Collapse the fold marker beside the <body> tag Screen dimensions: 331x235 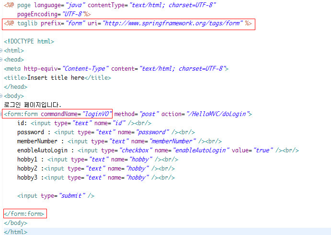coord(1,96)
